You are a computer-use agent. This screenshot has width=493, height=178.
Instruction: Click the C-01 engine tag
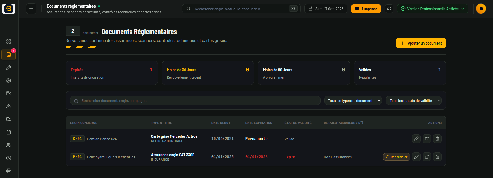(77, 139)
